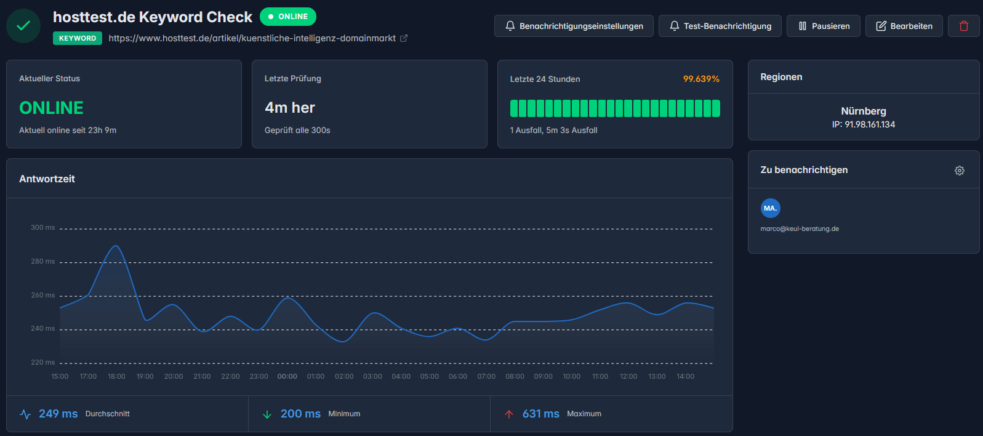Click the green checkmark status icon
This screenshot has height=436, width=983.
click(x=23, y=26)
